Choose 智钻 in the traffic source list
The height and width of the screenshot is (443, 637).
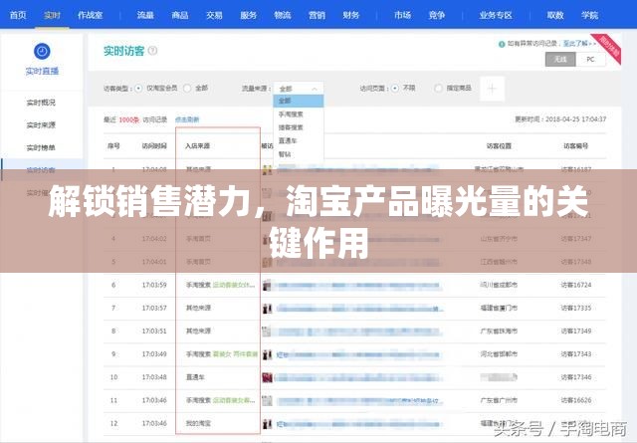click(x=285, y=154)
